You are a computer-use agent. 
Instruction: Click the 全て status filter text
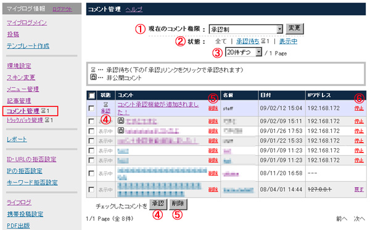tap(221, 41)
